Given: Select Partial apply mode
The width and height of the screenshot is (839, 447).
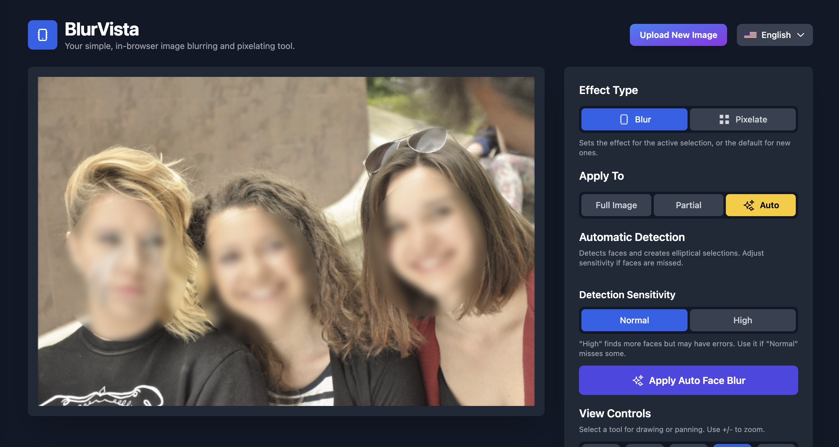Looking at the screenshot, I should [x=688, y=205].
